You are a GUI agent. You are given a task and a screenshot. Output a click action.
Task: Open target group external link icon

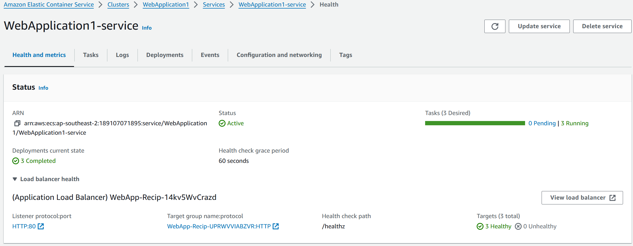276,226
